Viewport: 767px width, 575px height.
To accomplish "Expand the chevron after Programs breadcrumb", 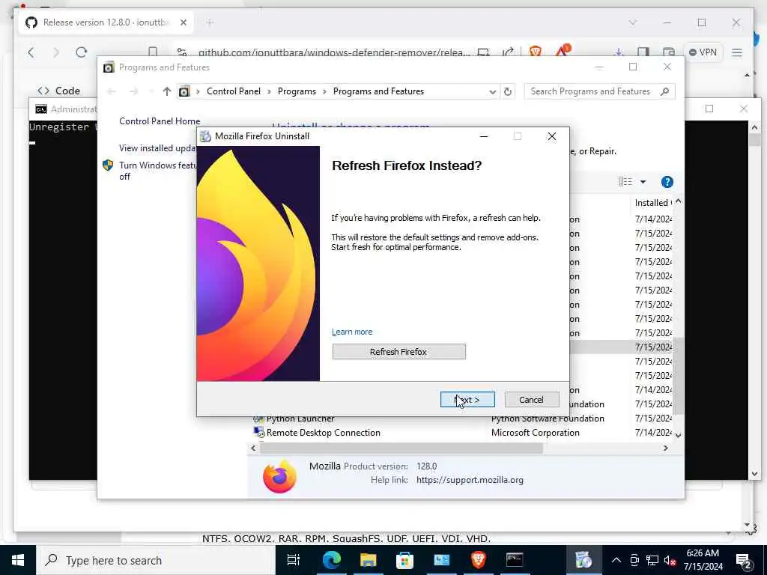I will point(324,91).
